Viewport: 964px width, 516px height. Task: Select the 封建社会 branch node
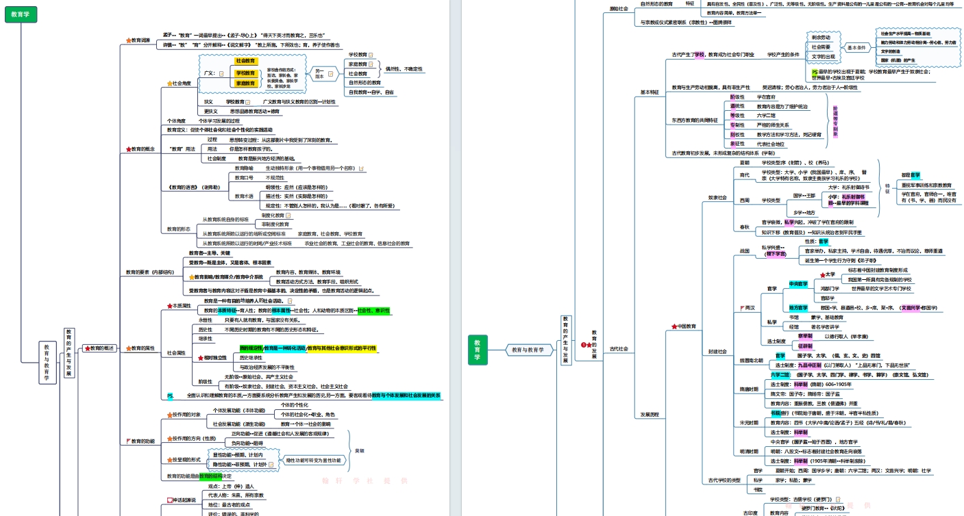tap(717, 351)
